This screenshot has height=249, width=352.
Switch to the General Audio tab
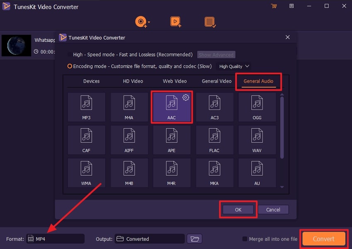tap(258, 81)
